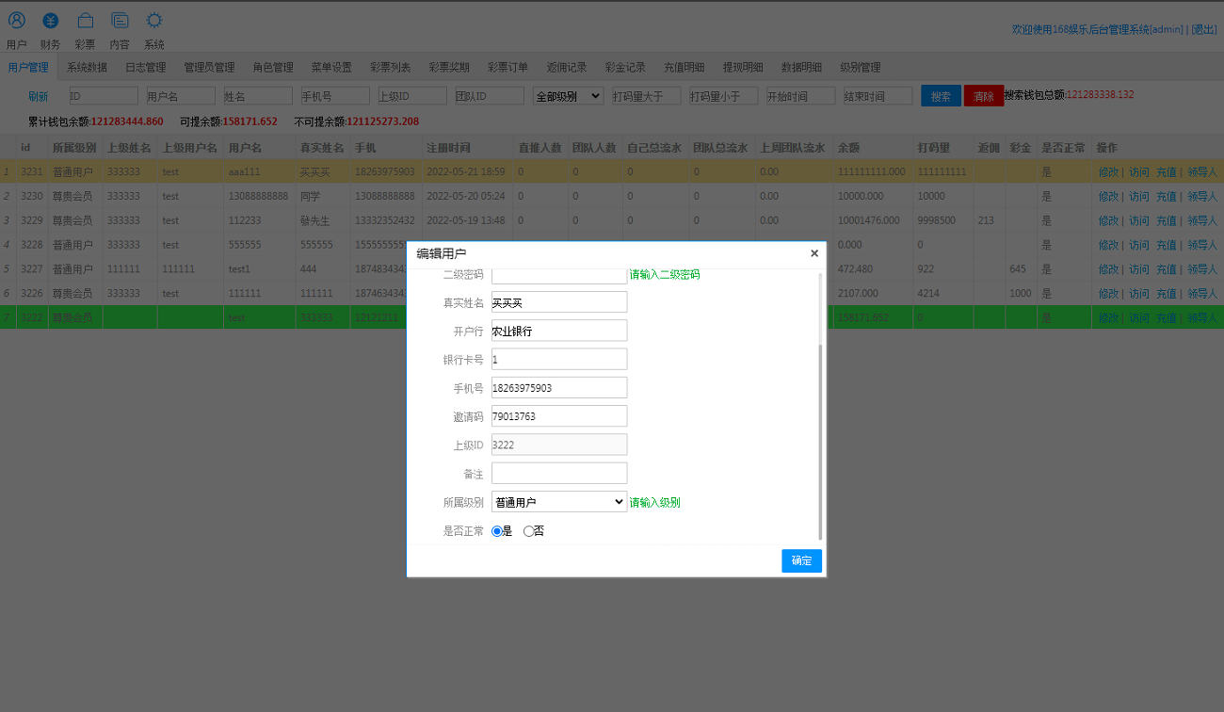Click the 退出 logout link

pyautogui.click(x=1204, y=29)
